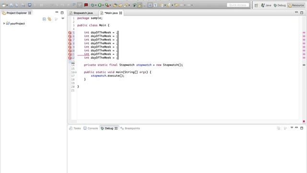Image resolution: width=307 pixels, height=173 pixels.
Task: Open the Project Explorer View Menu arrow
Action: pyautogui.click(x=63, y=18)
